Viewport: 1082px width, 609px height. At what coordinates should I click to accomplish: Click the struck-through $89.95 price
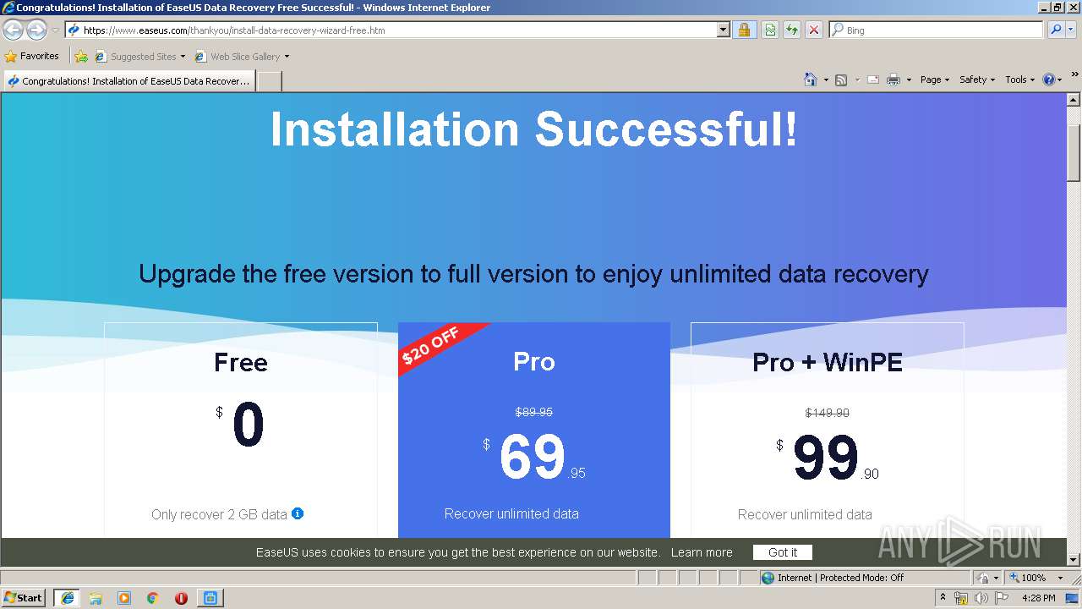coord(534,412)
